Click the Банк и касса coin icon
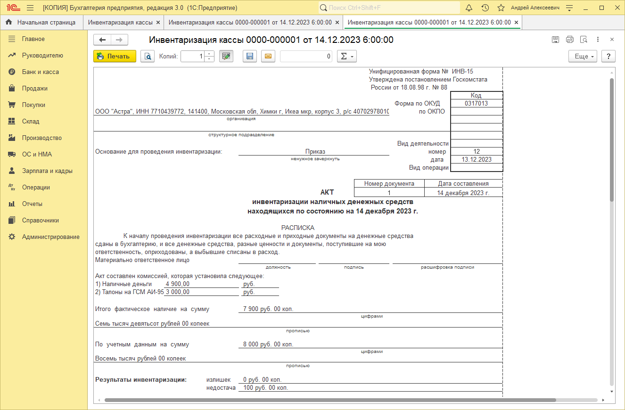This screenshot has width=625, height=410. [12, 72]
